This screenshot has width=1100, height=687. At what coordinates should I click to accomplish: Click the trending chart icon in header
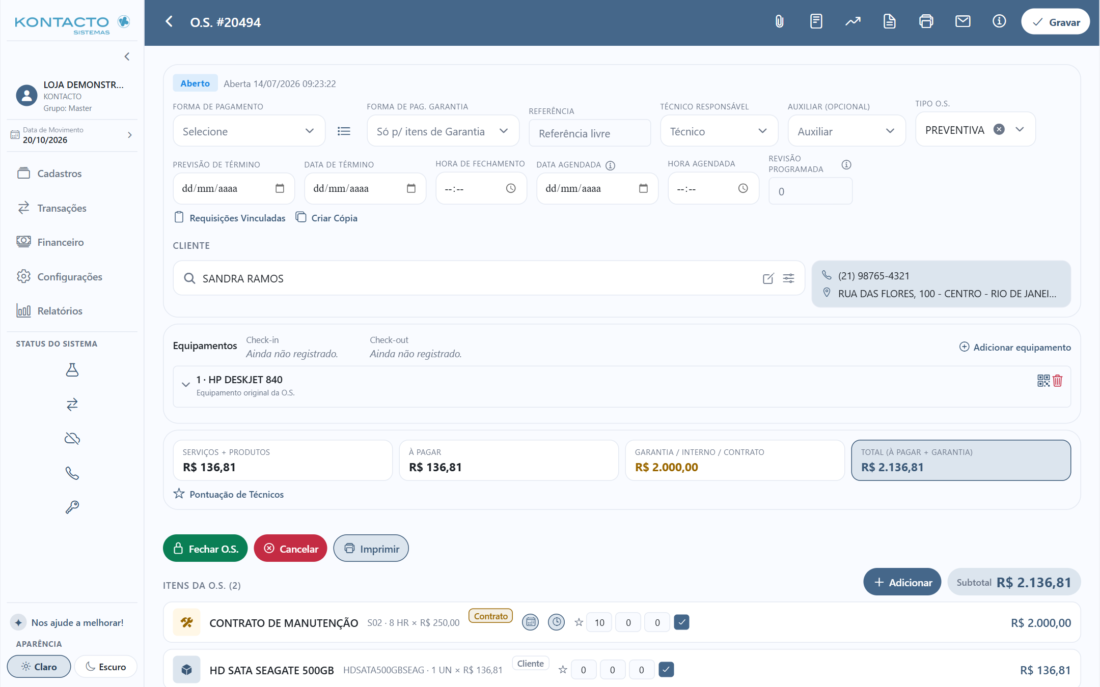(853, 21)
